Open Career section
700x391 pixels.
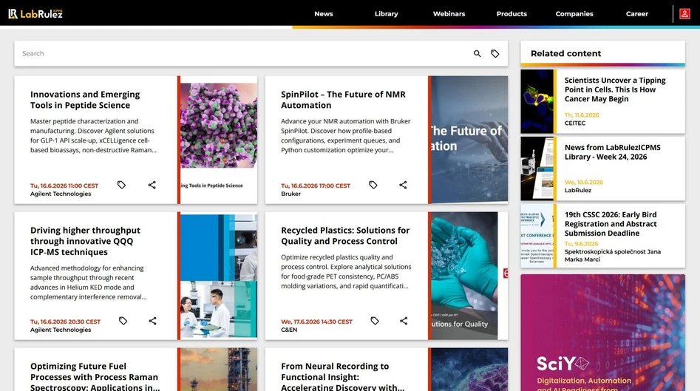click(637, 14)
